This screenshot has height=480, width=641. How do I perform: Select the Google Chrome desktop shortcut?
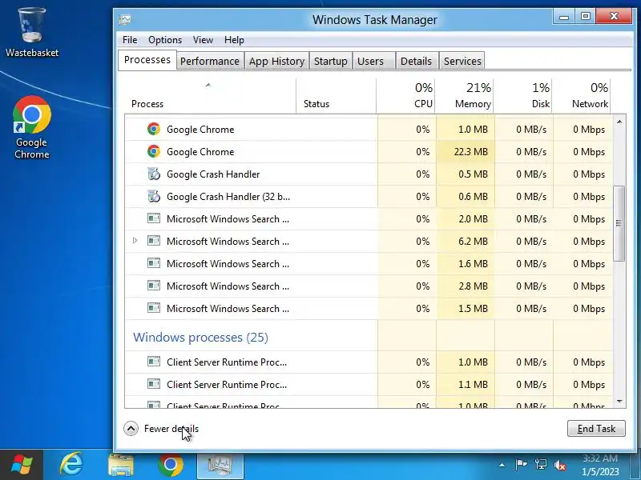(32, 127)
